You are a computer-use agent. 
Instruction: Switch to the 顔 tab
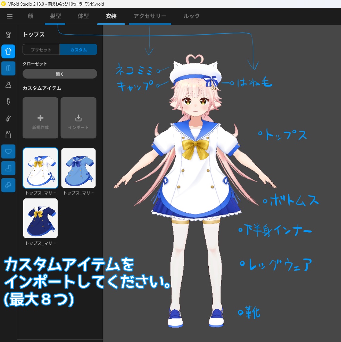pos(31,16)
